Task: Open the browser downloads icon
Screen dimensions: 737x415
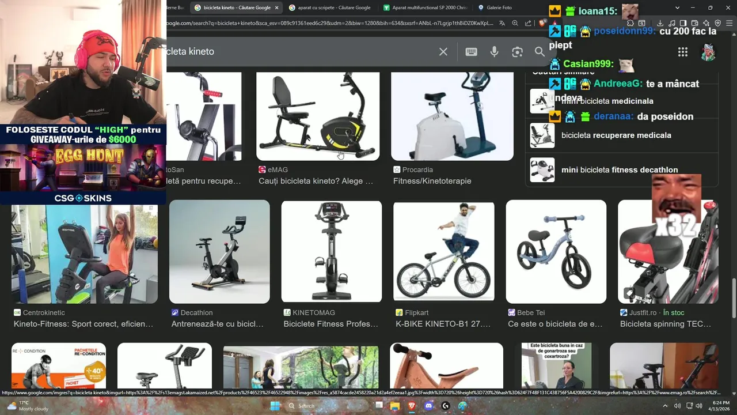Action: tap(660, 23)
